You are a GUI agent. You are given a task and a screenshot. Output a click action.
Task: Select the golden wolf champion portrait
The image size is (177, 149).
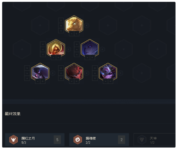tap(74, 24)
